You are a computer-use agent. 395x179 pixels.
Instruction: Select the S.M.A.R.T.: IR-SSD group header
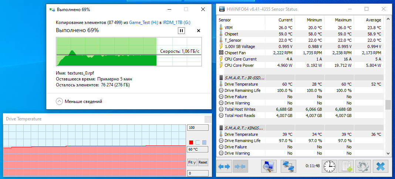tap(300, 78)
